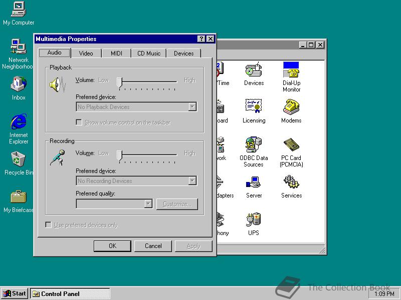Select the Licensing icon in Control Panel
Viewport: 401px width, 300px height.
point(254,111)
